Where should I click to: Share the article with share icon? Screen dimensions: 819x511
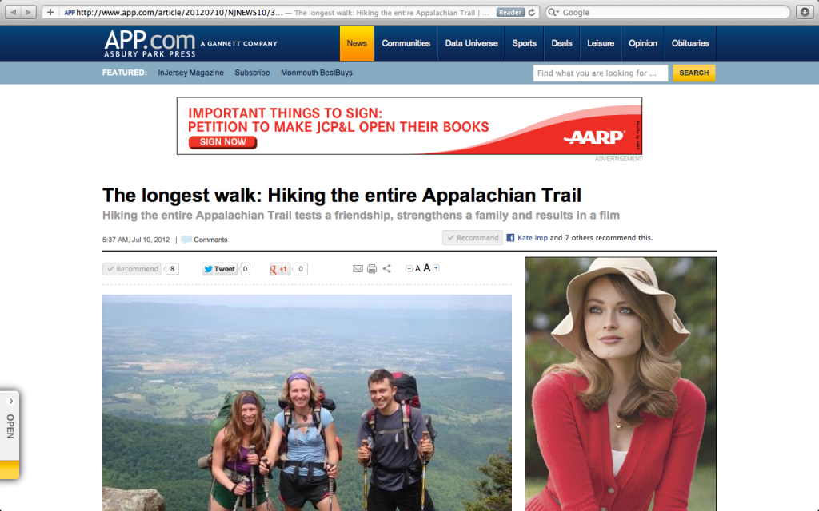pyautogui.click(x=386, y=268)
